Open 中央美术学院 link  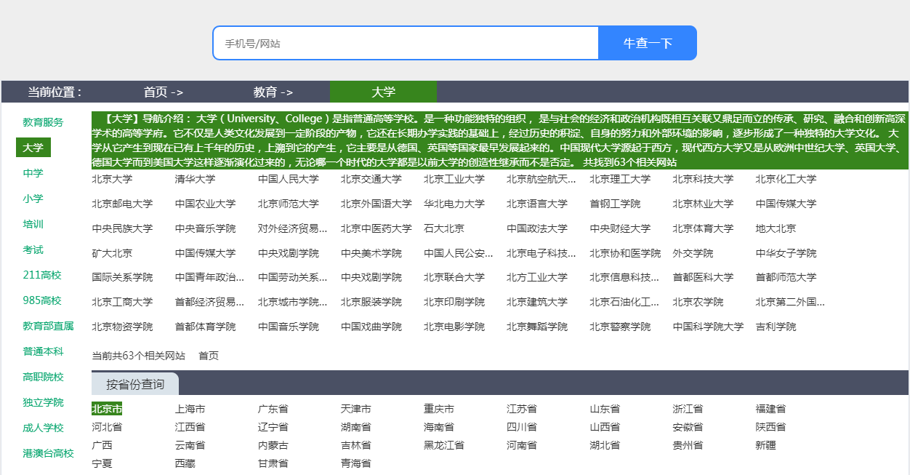click(x=371, y=253)
